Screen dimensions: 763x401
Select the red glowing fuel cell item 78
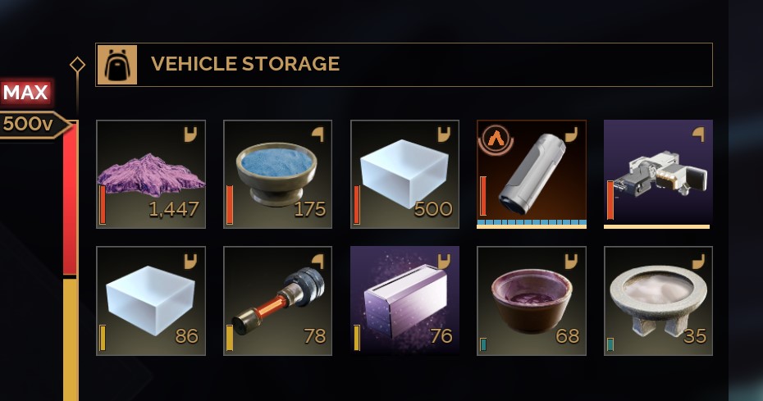[x=277, y=301]
